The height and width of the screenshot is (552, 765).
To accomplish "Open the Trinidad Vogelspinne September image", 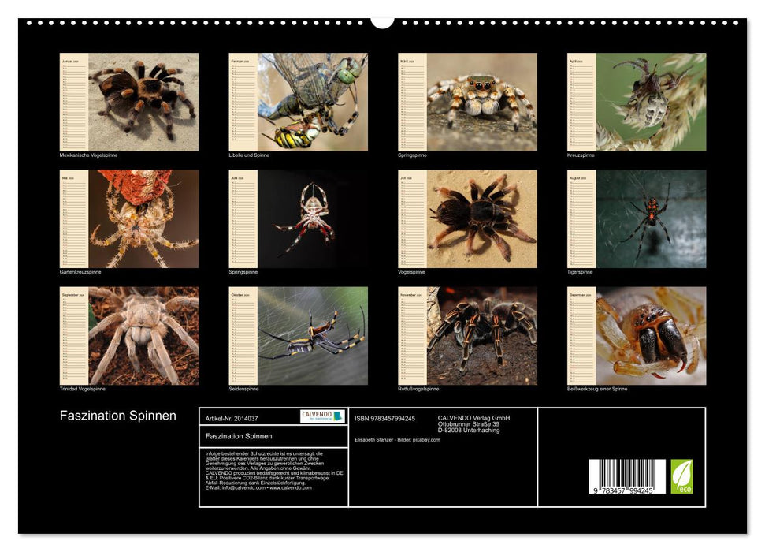I will pyautogui.click(x=143, y=335).
